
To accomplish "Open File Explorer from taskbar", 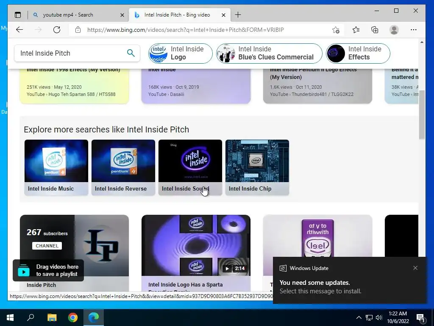I will point(52,318).
